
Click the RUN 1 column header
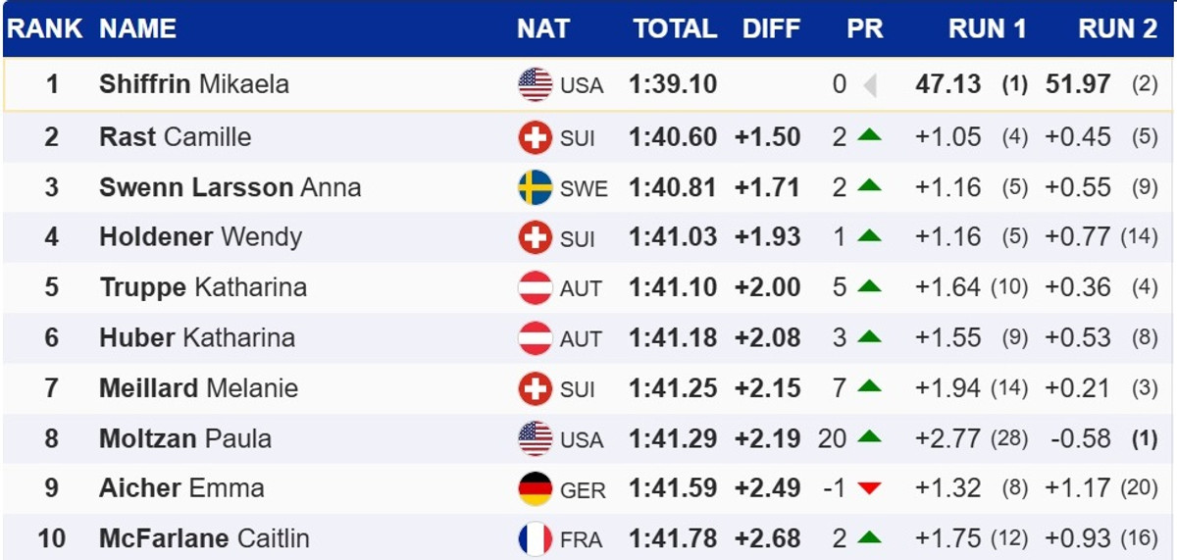pos(987,28)
